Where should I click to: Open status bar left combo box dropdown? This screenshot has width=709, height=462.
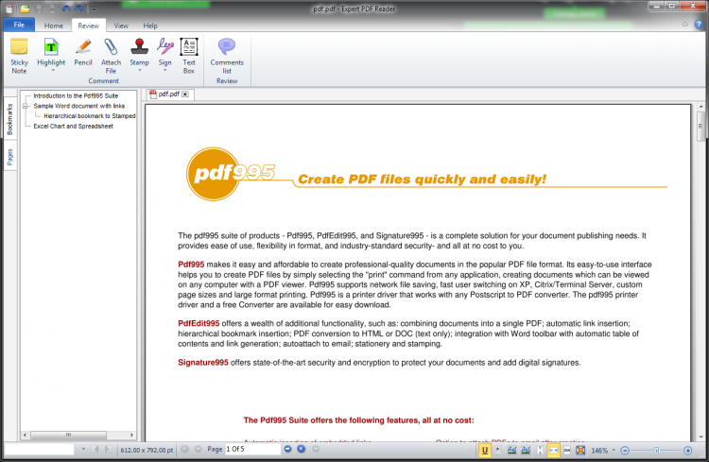coord(83,450)
